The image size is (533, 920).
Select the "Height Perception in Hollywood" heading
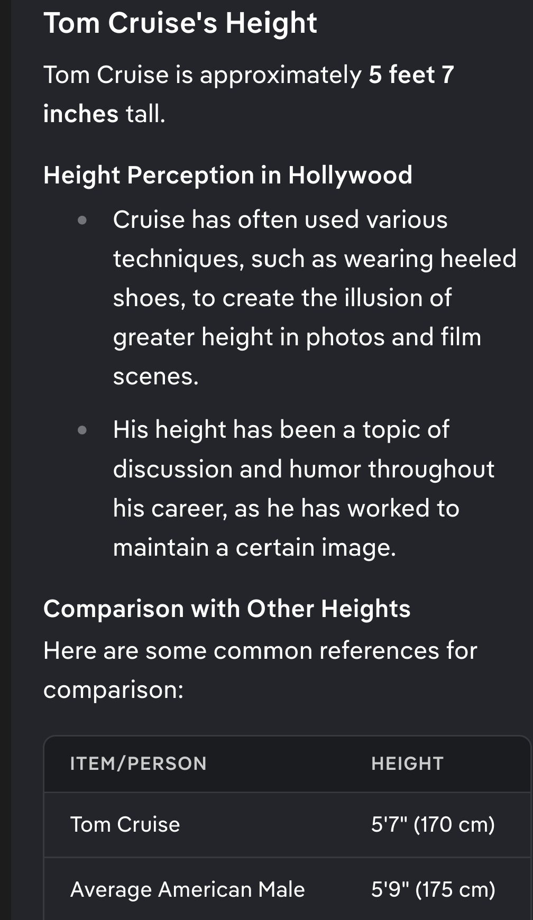(227, 175)
